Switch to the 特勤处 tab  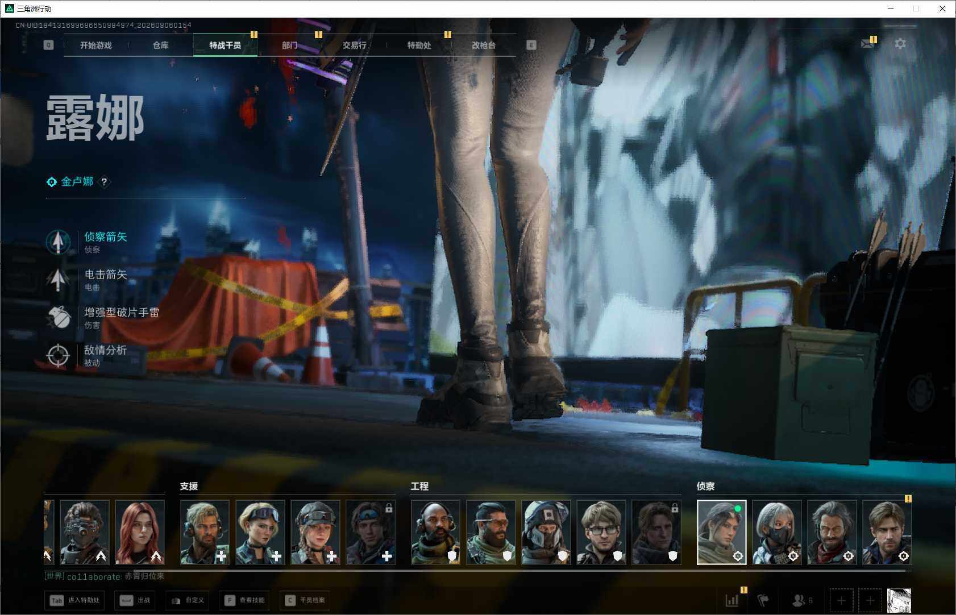pos(419,45)
